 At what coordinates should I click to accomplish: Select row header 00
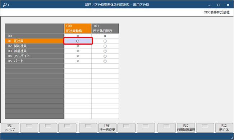coord(35,36)
